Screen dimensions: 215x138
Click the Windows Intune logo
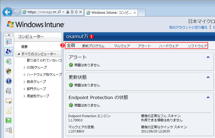36,24
